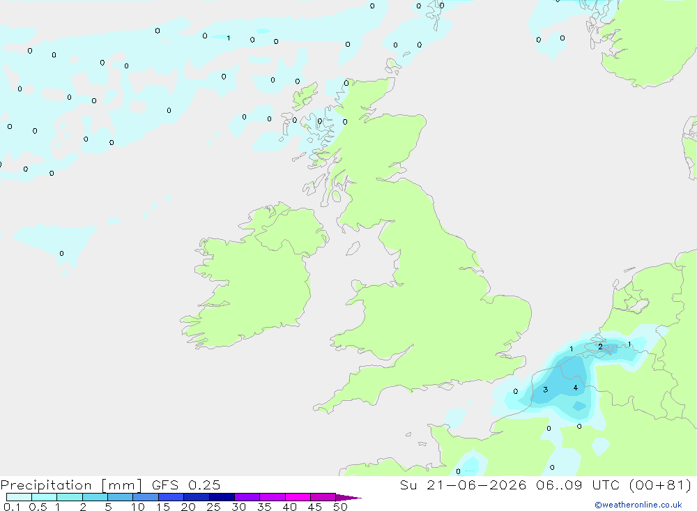Click the "50" legend scale label
This screenshot has width=697, height=511.
(341, 507)
